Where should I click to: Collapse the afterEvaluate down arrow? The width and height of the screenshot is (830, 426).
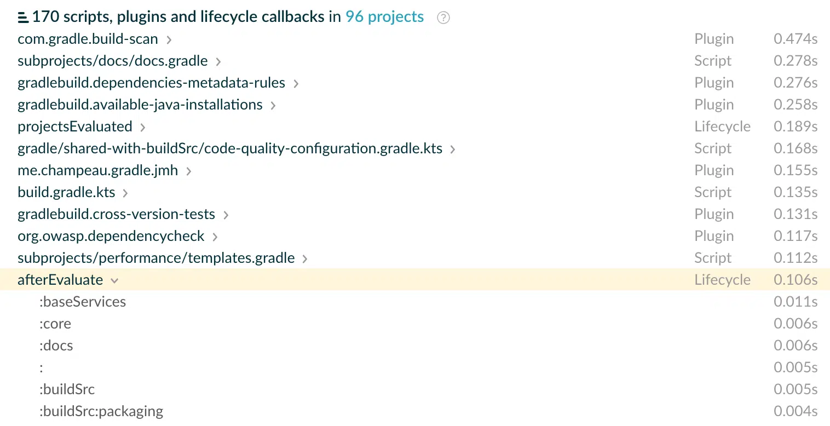(x=114, y=280)
